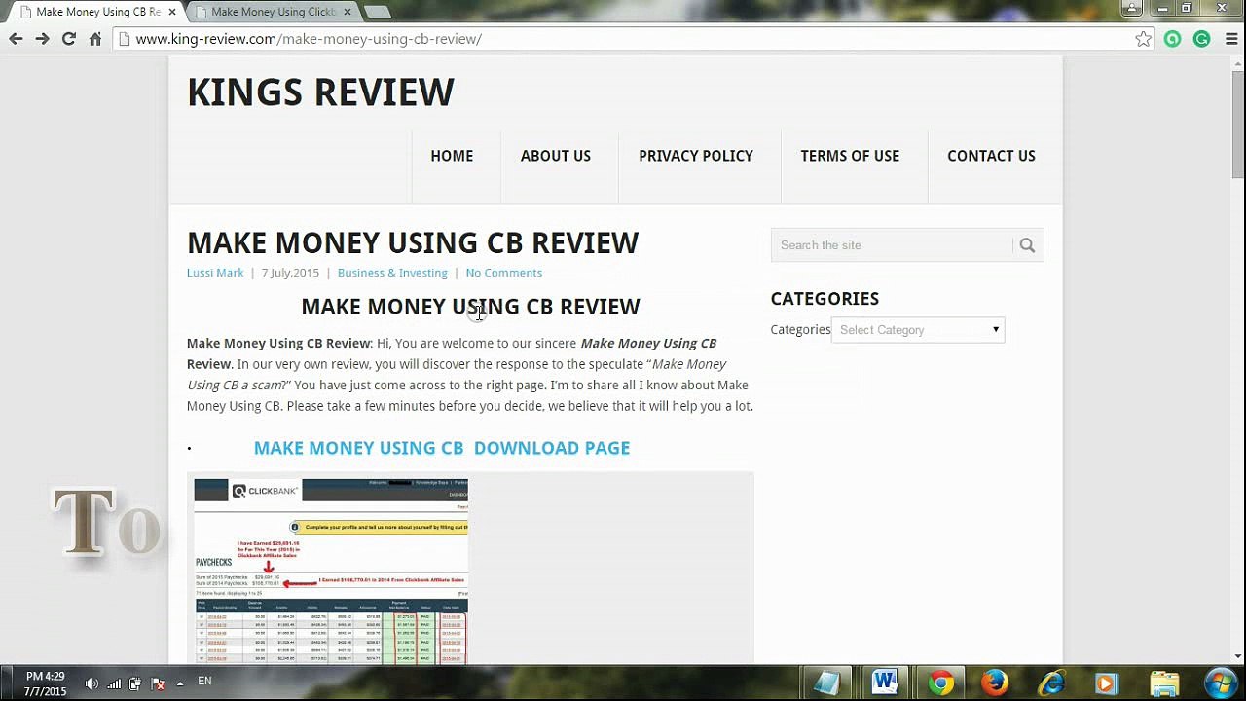
Task: Click the first green extension icon
Action: click(1172, 39)
